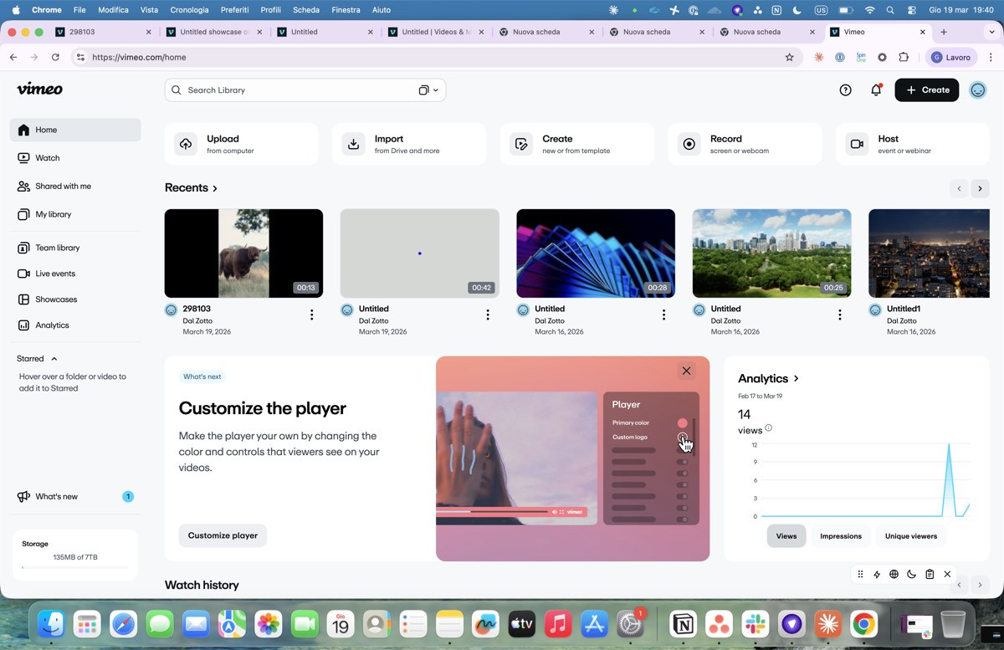
Task: Click the clipboard icon in floating toolbar
Action: [x=929, y=574]
